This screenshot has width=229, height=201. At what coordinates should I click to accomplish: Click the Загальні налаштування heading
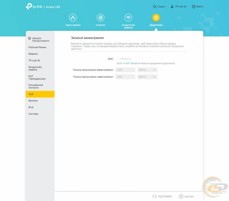[x=87, y=38]
